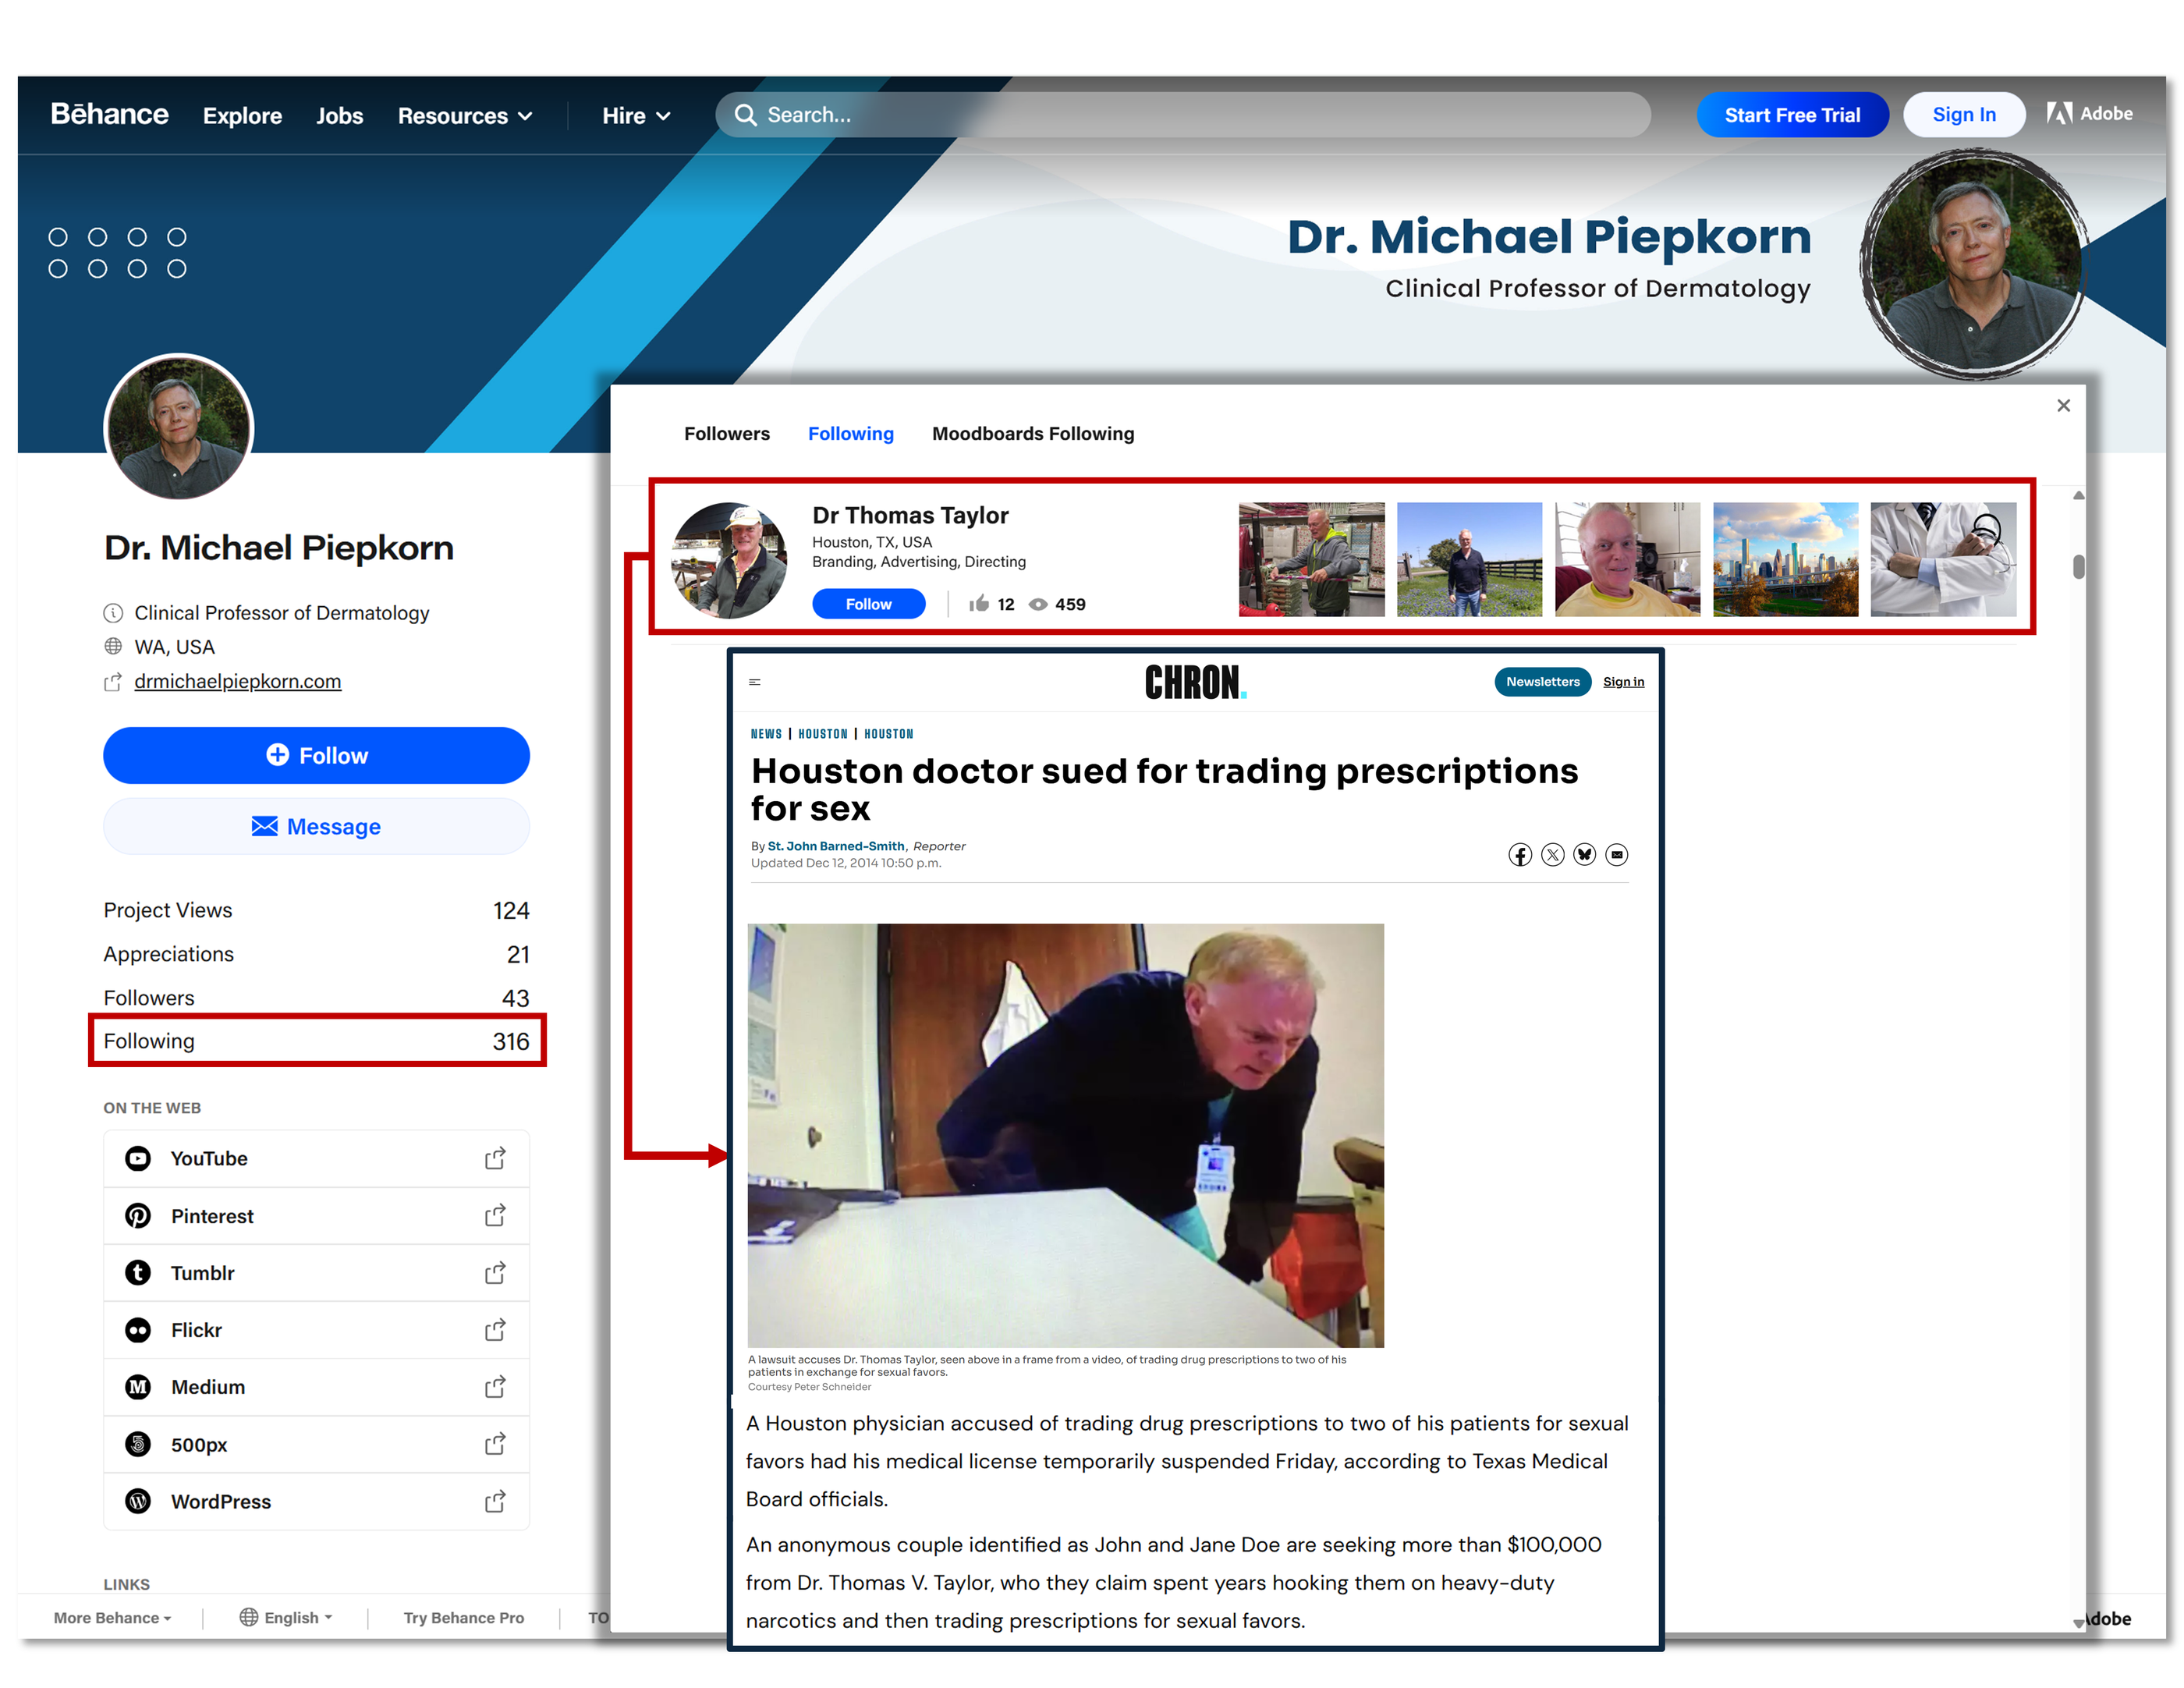Open Dr Thomas Taylor's avatar
2184x1688 pixels.
[730, 560]
